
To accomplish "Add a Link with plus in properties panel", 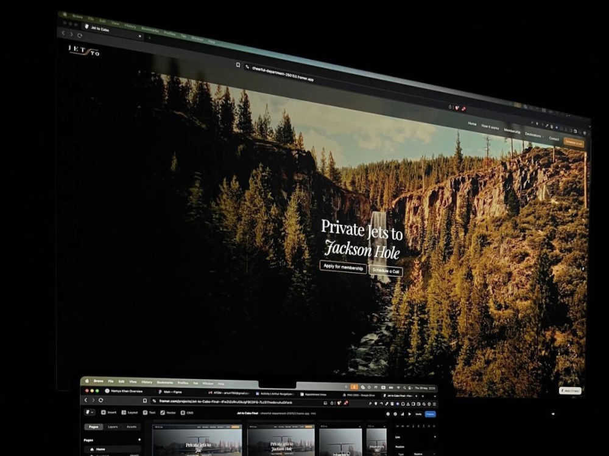I will point(434,437).
